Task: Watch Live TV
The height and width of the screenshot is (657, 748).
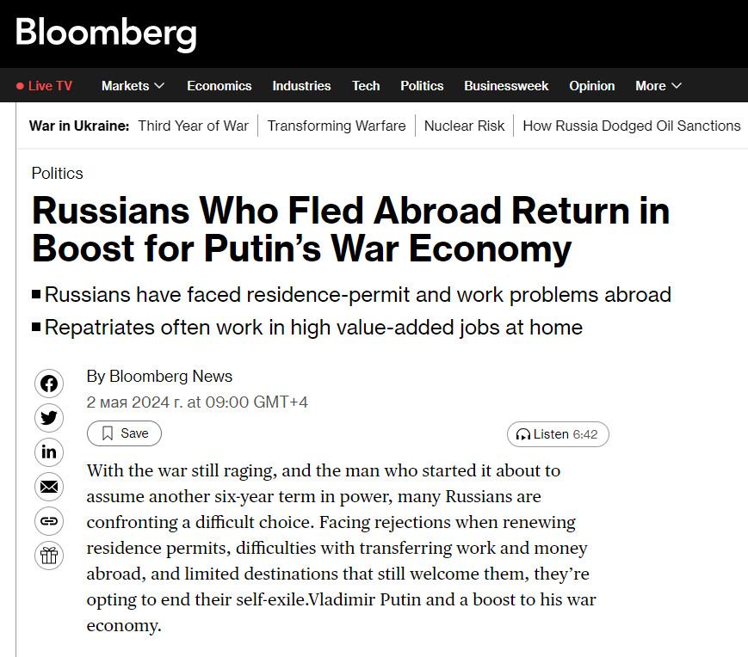Action: point(45,86)
